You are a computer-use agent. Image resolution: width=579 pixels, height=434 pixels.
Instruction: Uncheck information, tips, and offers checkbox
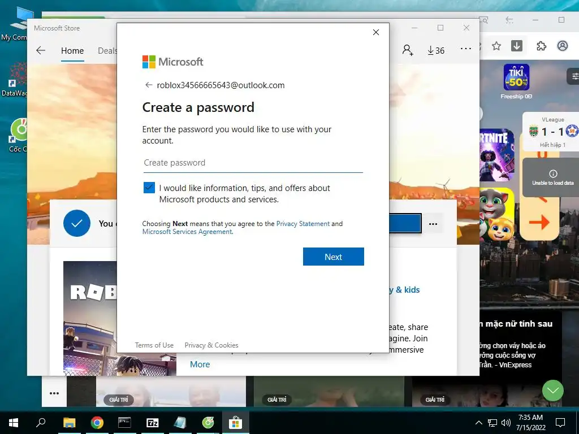149,188
